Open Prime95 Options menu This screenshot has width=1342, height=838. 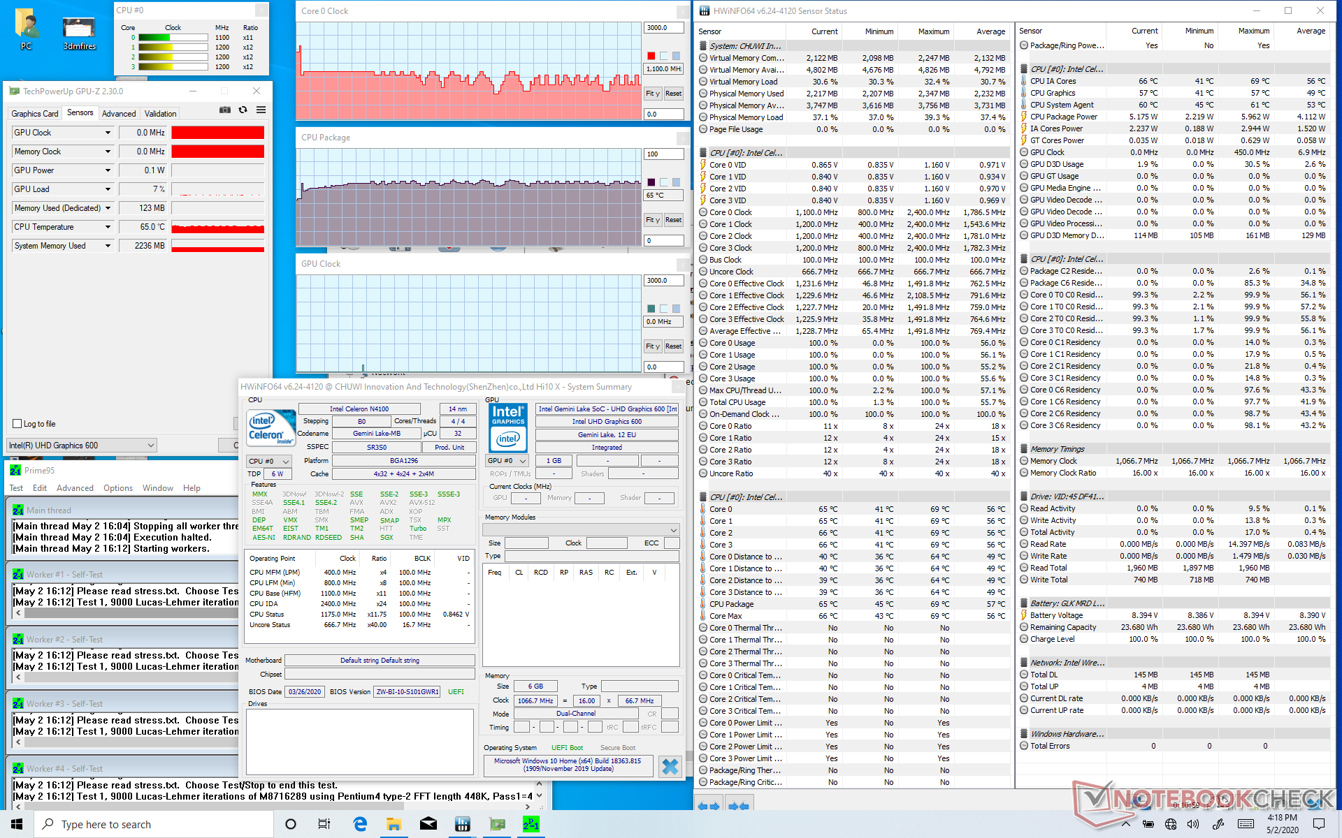pos(118,488)
